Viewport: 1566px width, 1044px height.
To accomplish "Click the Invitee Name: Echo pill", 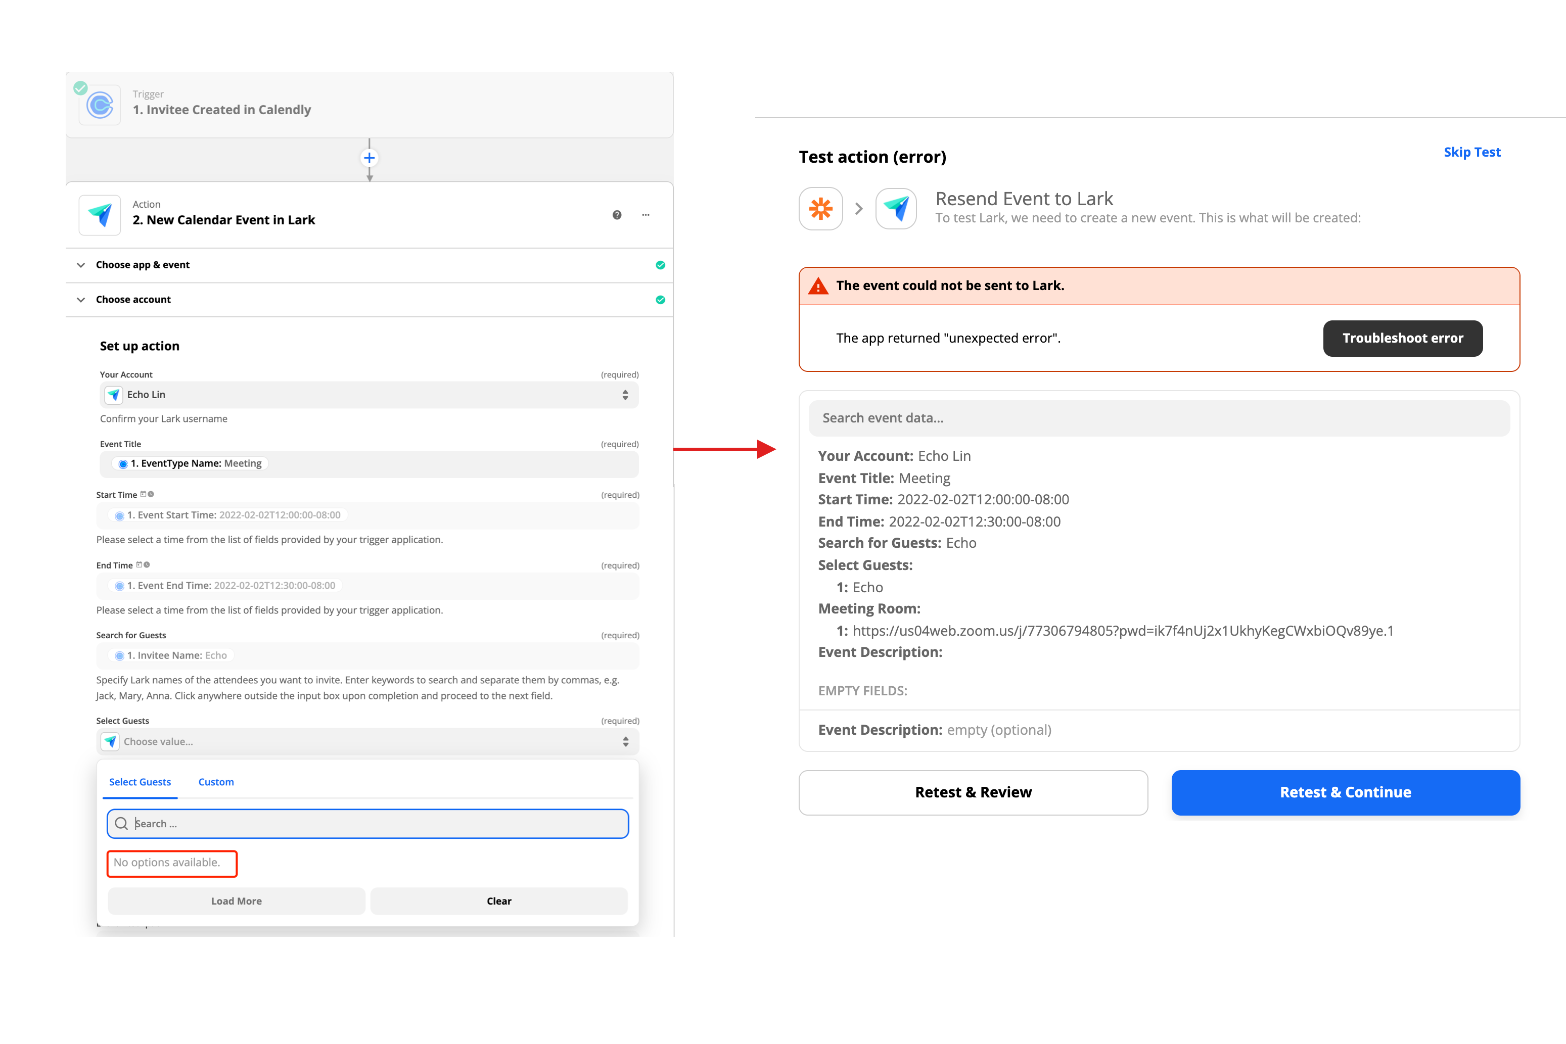I will (171, 656).
